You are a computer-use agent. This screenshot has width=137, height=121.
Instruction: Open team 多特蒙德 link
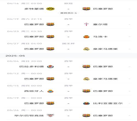click(x=34, y=9)
